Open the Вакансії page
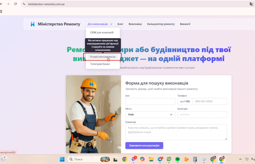 click(x=185, y=24)
